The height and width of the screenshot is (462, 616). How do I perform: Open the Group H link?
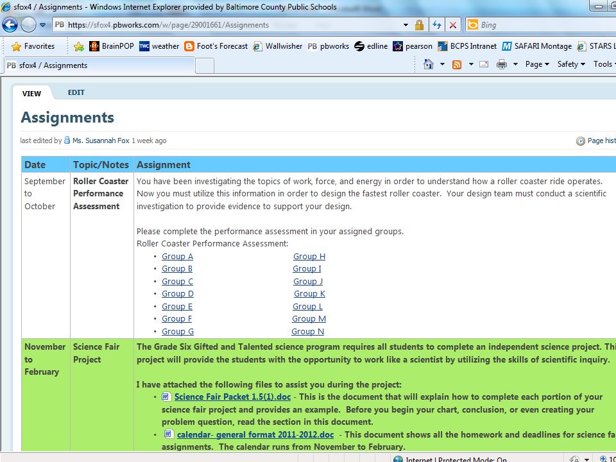tap(309, 257)
